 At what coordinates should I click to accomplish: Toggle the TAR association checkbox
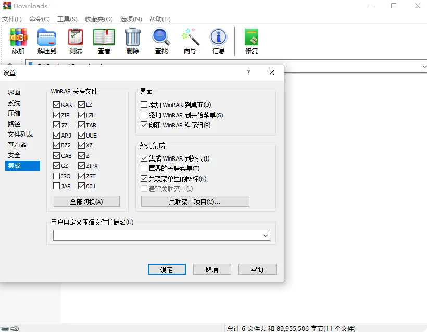81,125
